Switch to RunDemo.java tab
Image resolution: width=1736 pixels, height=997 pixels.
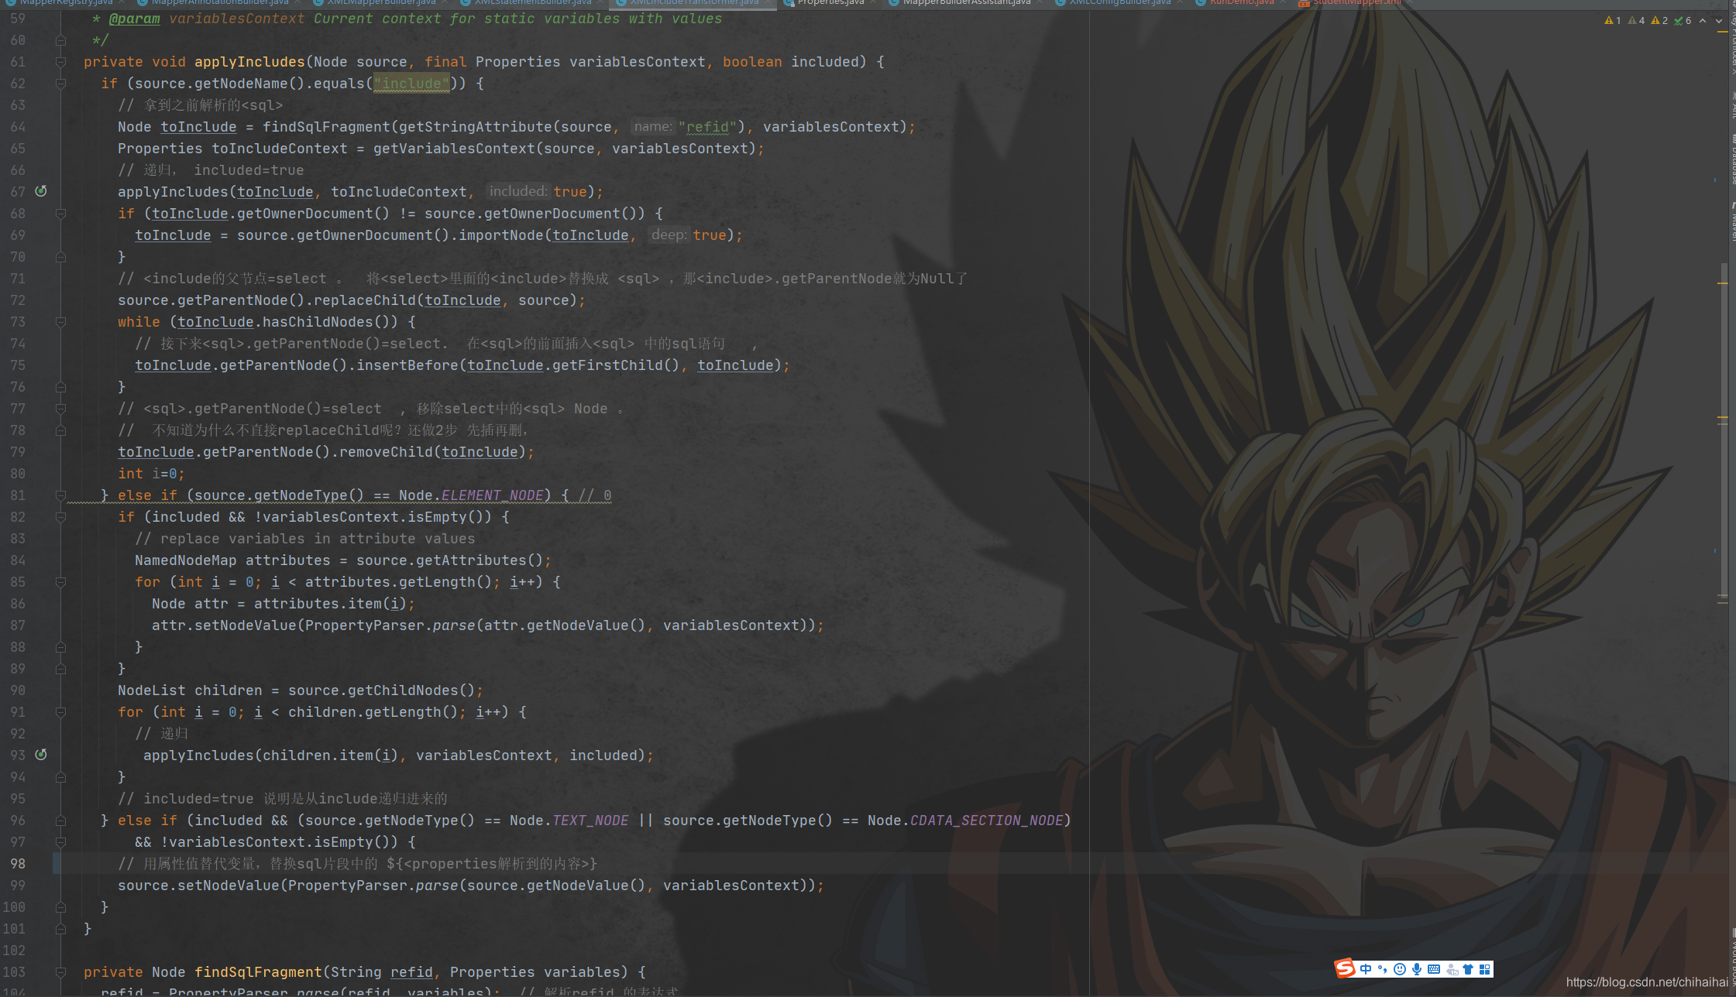click(x=1240, y=3)
